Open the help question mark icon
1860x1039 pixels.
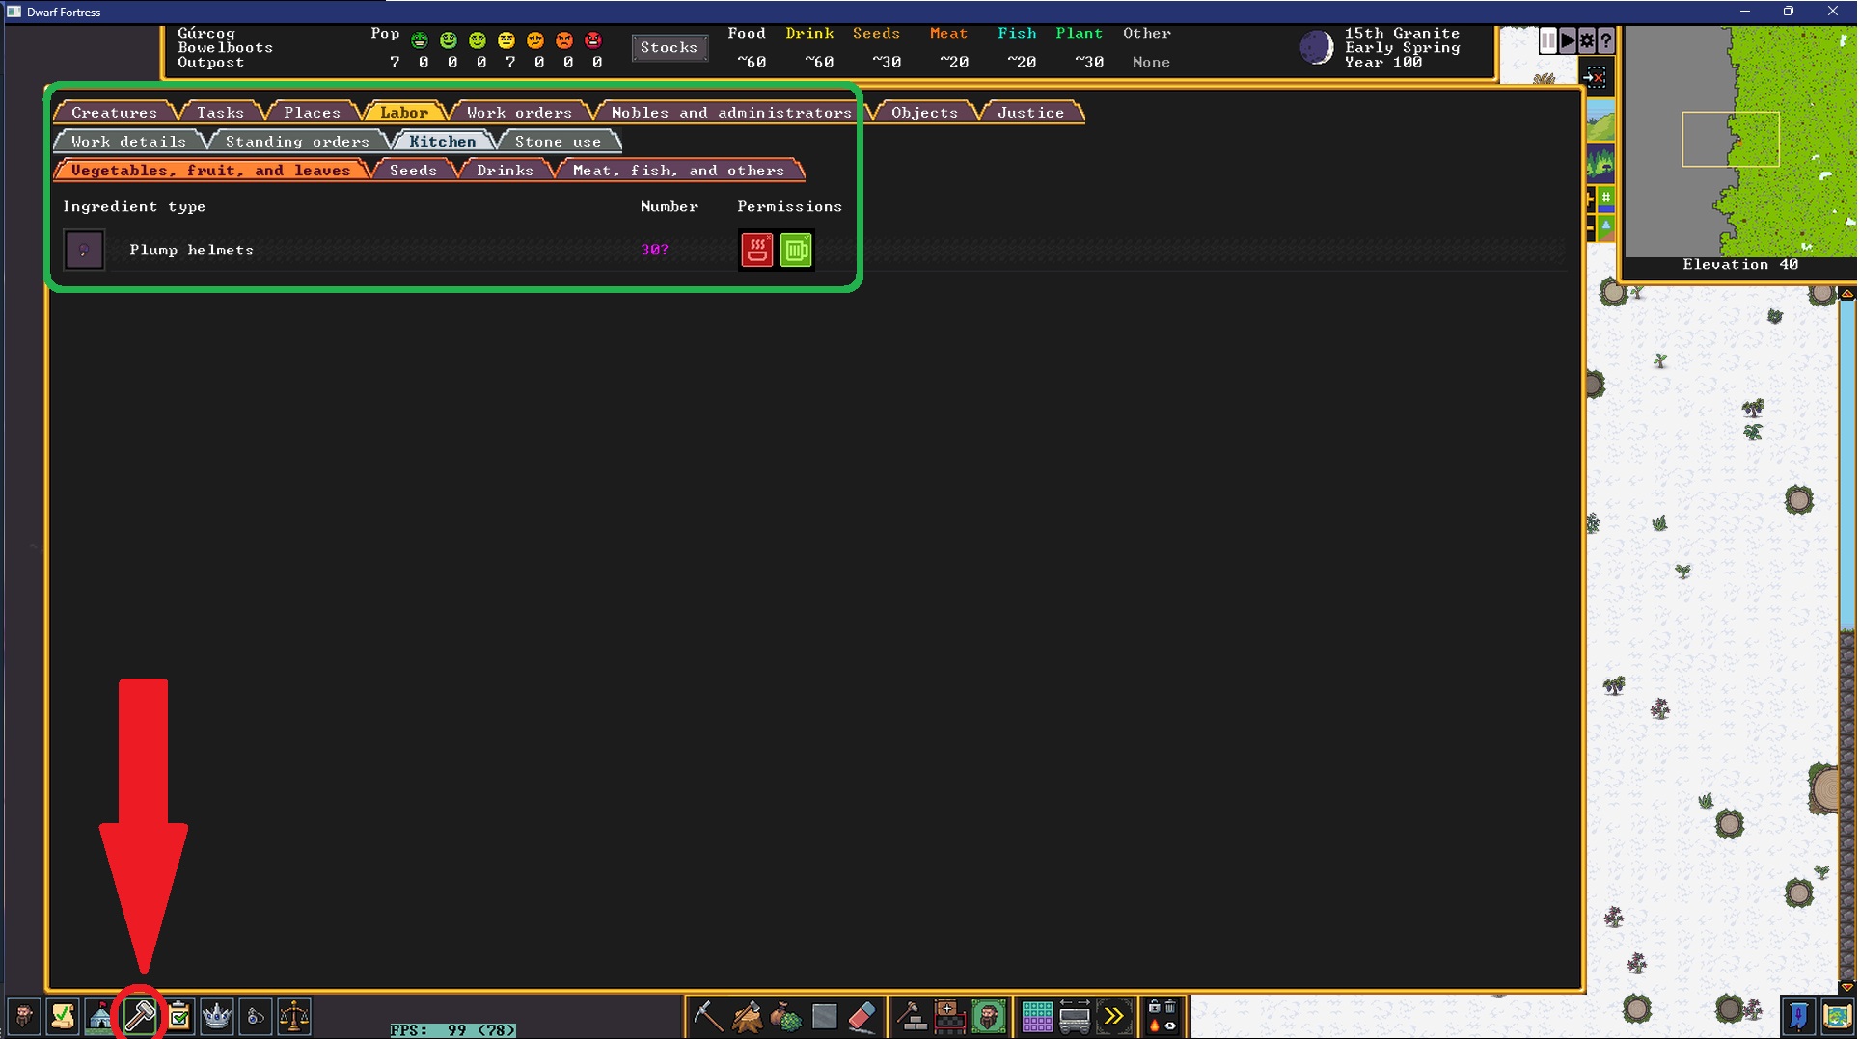(1606, 41)
